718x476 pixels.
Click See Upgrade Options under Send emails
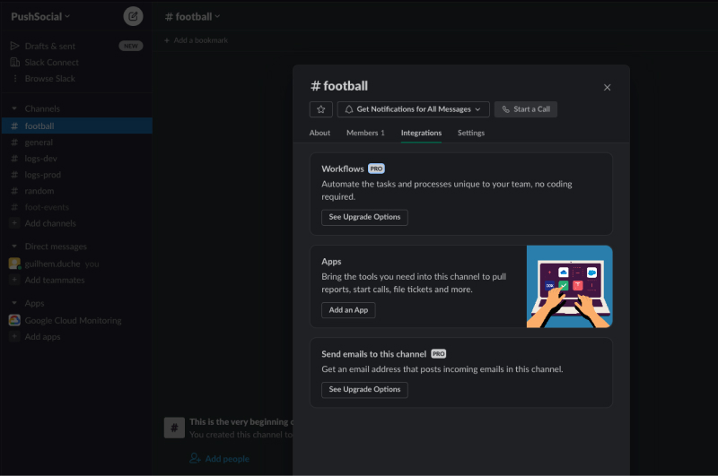tap(364, 390)
